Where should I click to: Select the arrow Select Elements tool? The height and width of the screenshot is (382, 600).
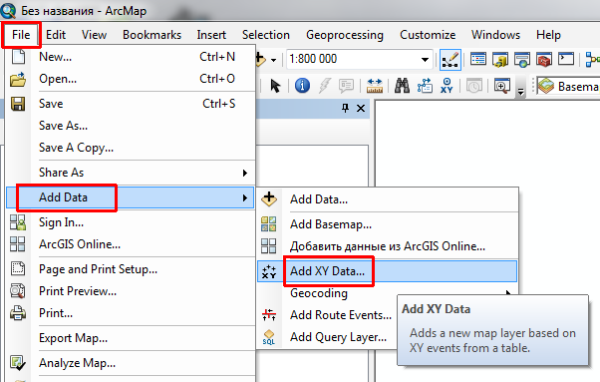coord(275,86)
